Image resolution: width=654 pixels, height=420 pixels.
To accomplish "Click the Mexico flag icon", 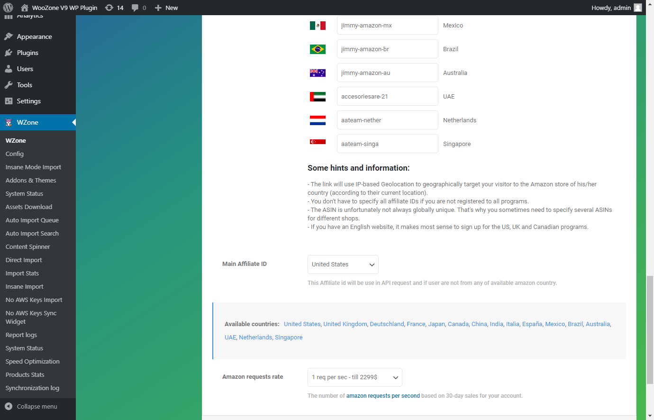I will (318, 26).
